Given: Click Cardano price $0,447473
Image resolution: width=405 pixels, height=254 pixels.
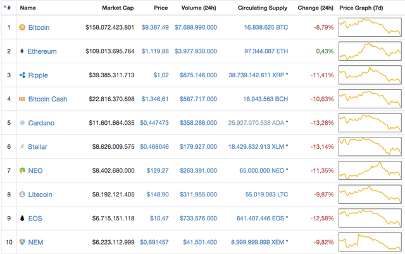Looking at the screenshot, I should coord(154,123).
